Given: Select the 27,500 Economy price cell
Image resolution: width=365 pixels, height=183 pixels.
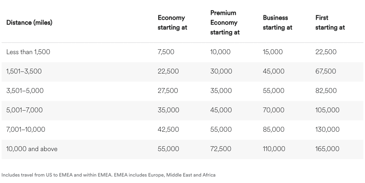Looking at the screenshot, I should [168, 90].
